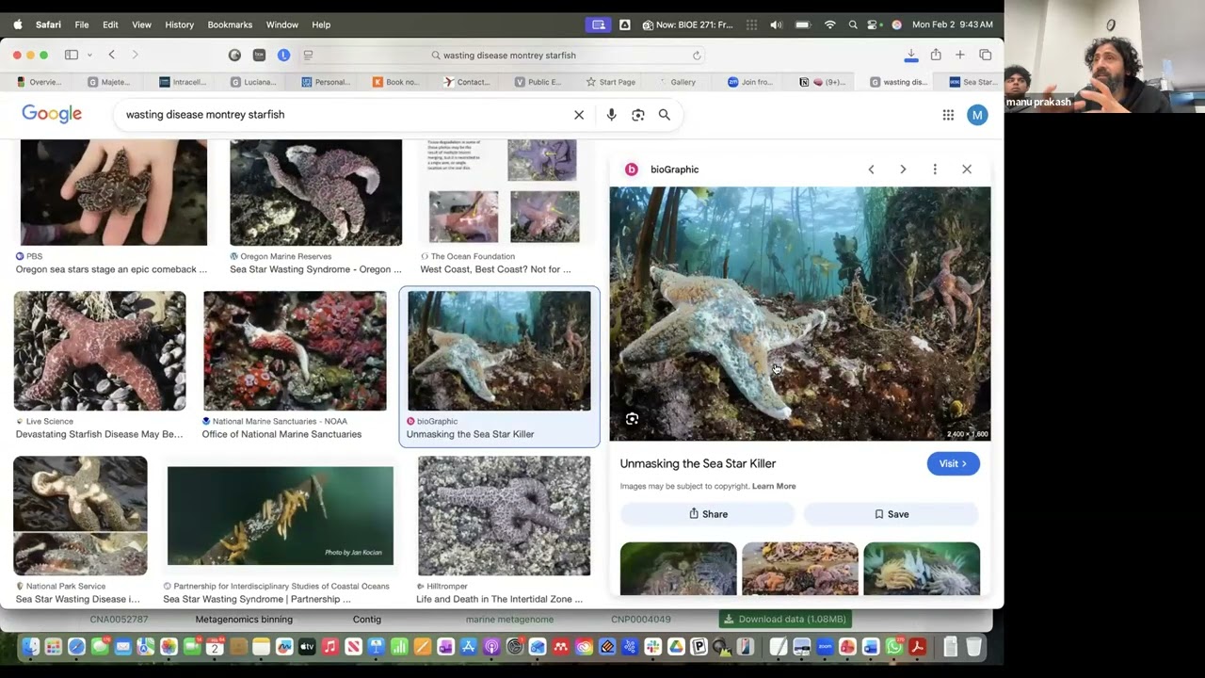
Task: Open National Marine Sanctuaries NOAA thumbnail
Action: click(x=295, y=350)
